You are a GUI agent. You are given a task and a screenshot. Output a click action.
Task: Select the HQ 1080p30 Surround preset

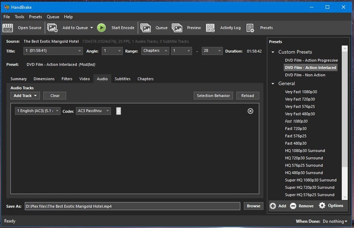[x=305, y=151]
